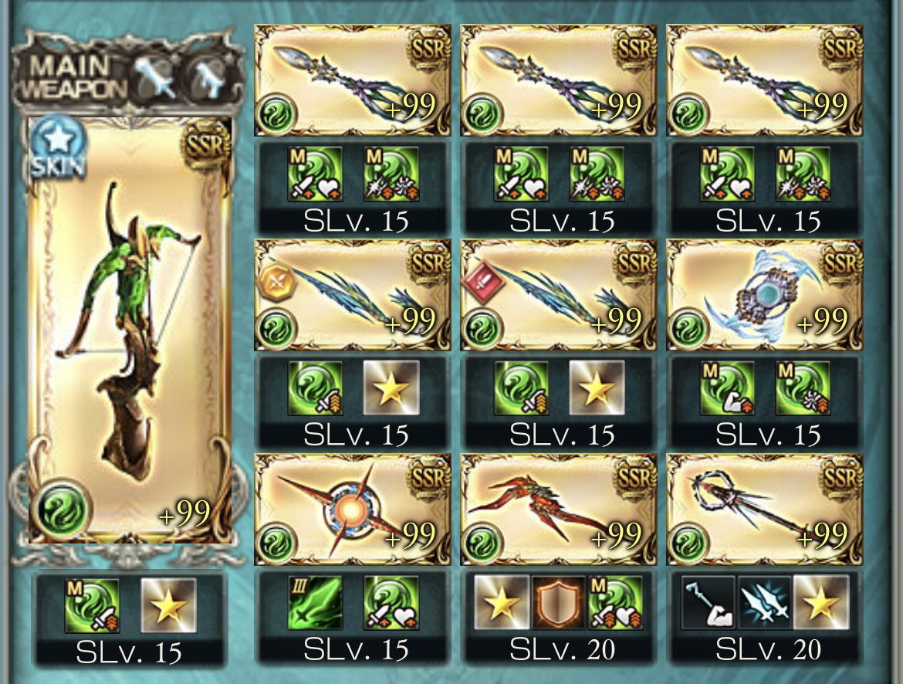Click the shield skill icon under red scythe

(x=558, y=602)
